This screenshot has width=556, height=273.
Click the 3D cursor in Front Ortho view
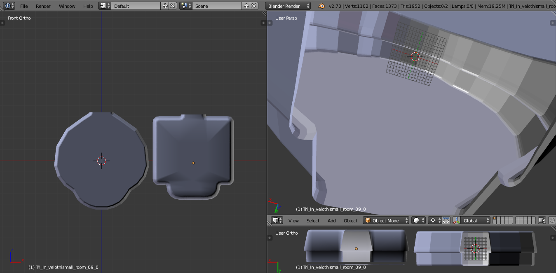coord(101,161)
